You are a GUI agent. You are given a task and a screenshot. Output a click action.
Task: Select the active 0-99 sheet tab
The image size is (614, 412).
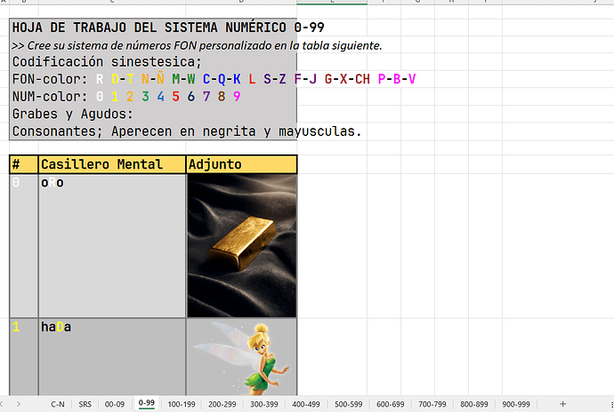[147, 403]
